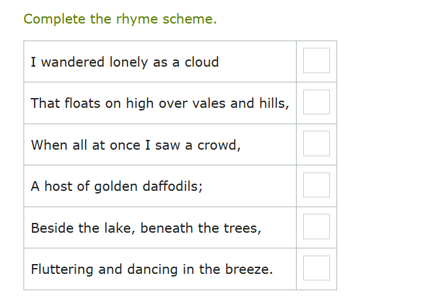The image size is (426, 302).
Task: Click the input box beside "dancing in the breeze"
Action: click(x=316, y=269)
